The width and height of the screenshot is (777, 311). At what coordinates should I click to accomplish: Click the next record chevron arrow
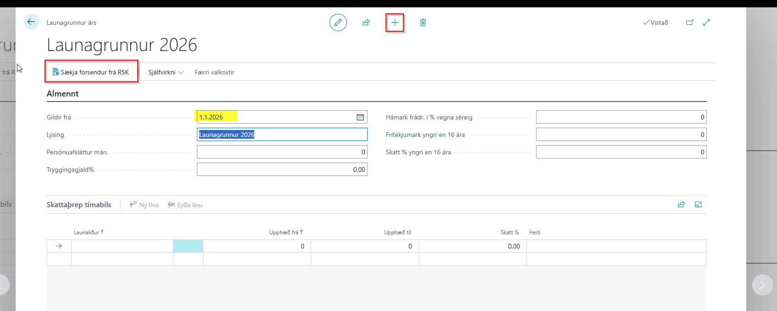762,285
